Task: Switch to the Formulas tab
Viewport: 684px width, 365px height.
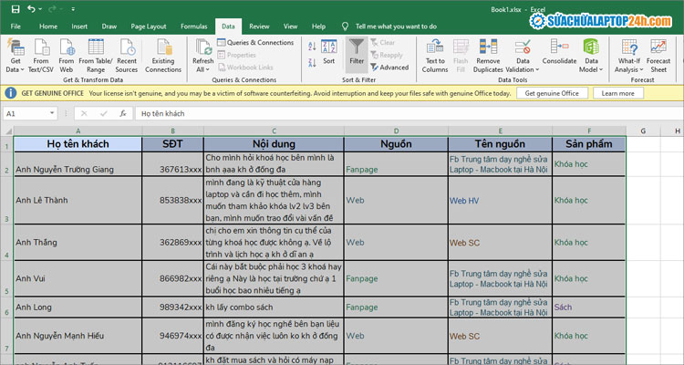Action: coord(193,26)
